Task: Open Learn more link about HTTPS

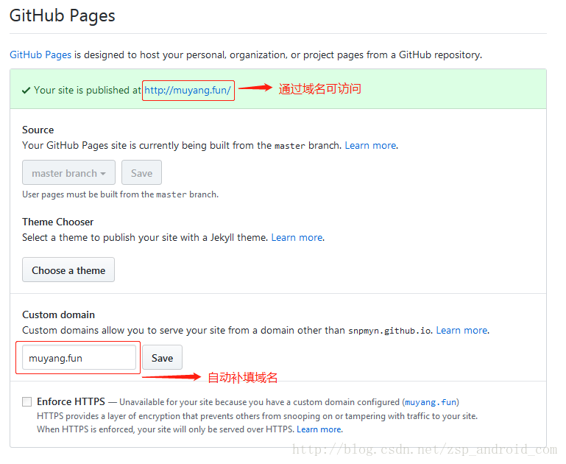Action: click(x=319, y=429)
